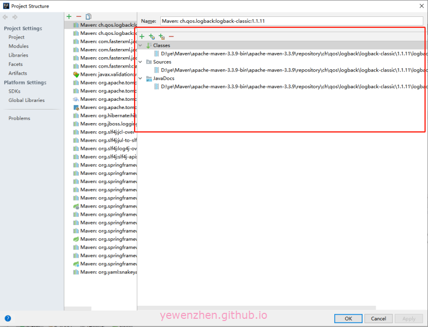This screenshot has width=428, height=327.
Task: Click the green plus above the library list
Action: pos(69,17)
